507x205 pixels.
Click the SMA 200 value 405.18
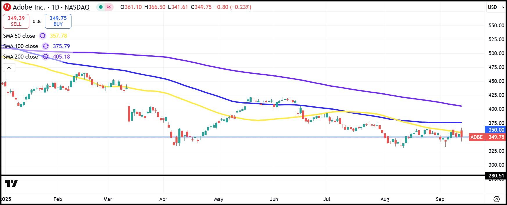pos(61,57)
